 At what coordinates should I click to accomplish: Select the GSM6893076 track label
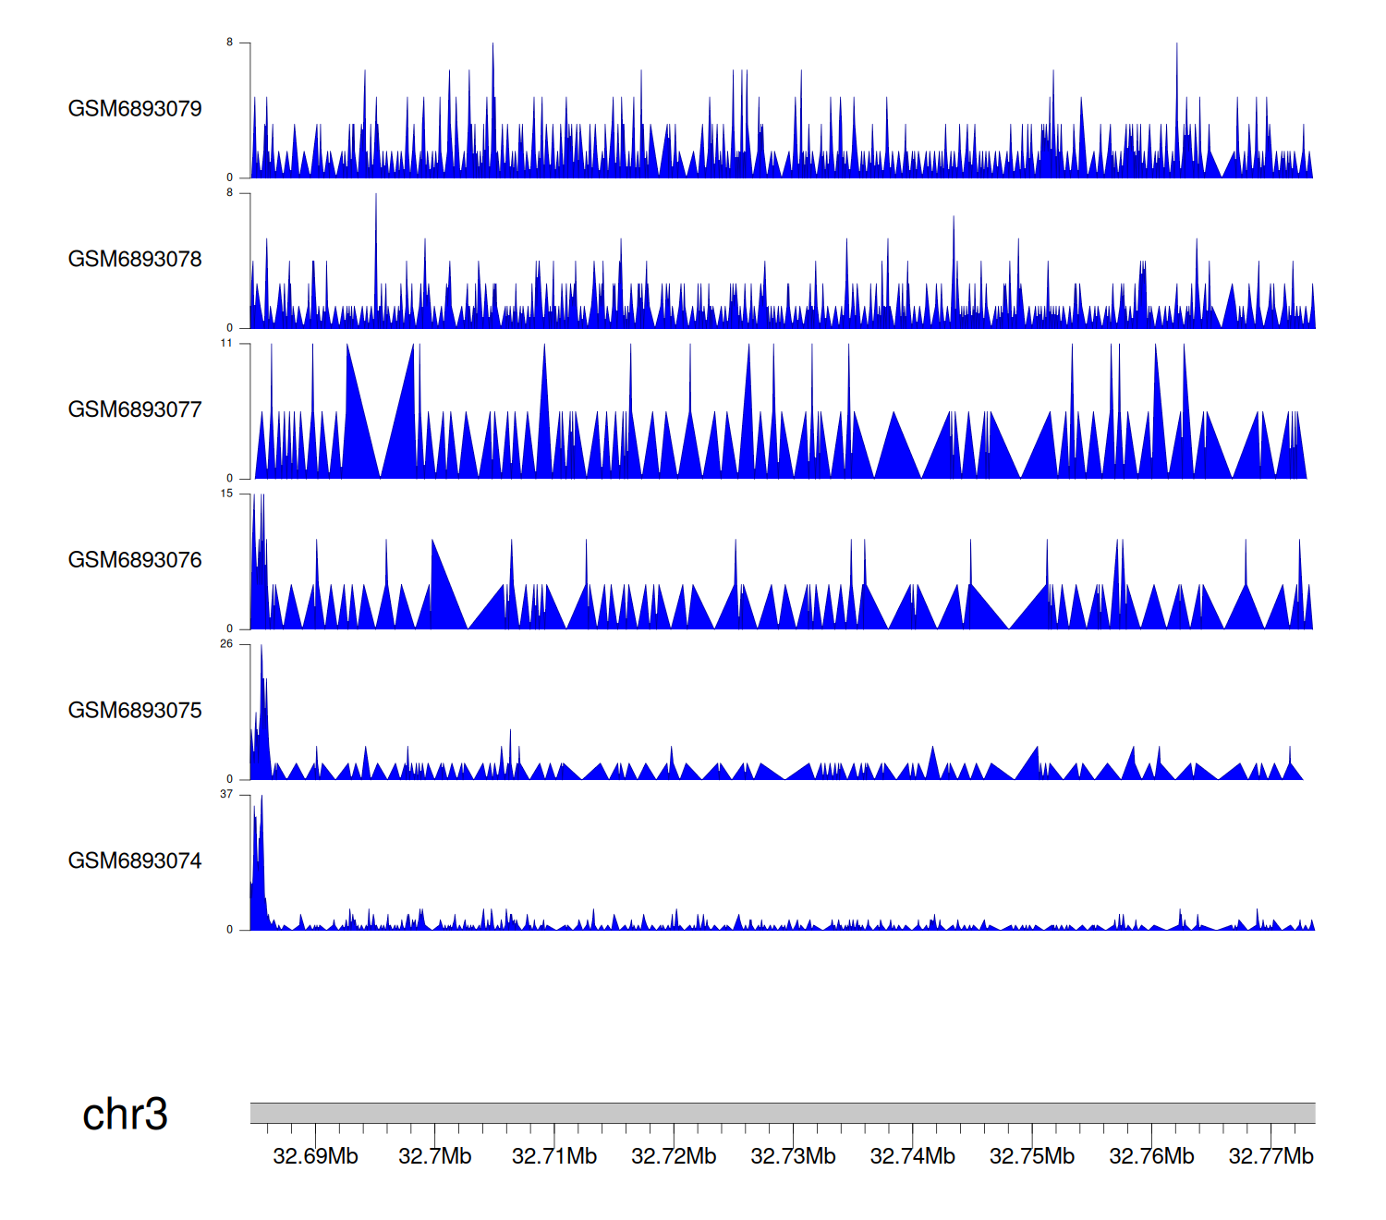tap(135, 560)
